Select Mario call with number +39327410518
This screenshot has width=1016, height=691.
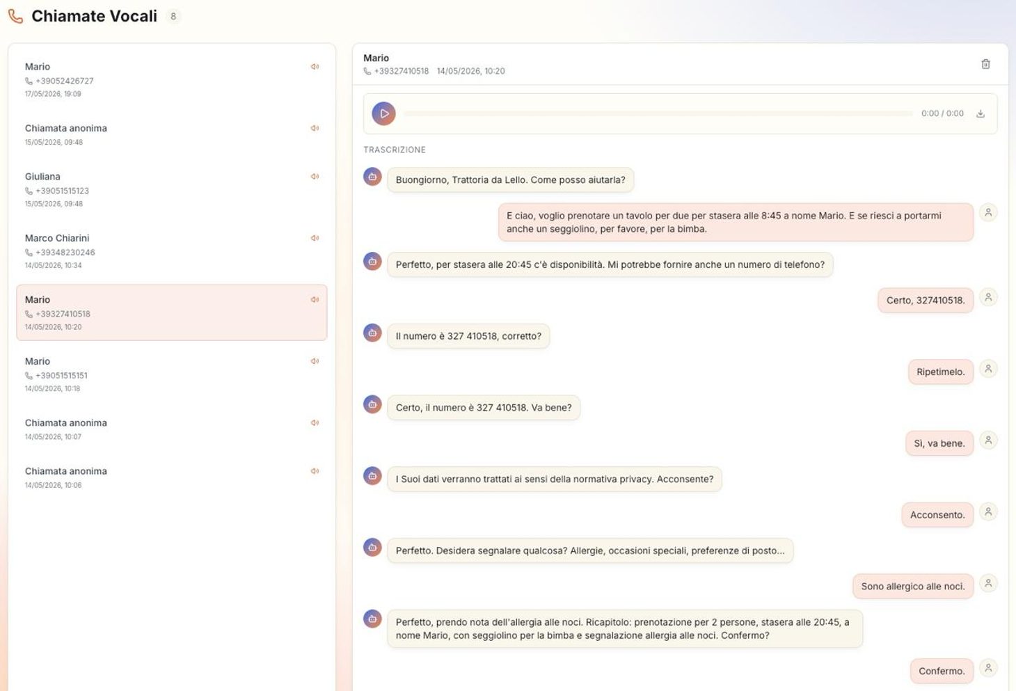[172, 312]
